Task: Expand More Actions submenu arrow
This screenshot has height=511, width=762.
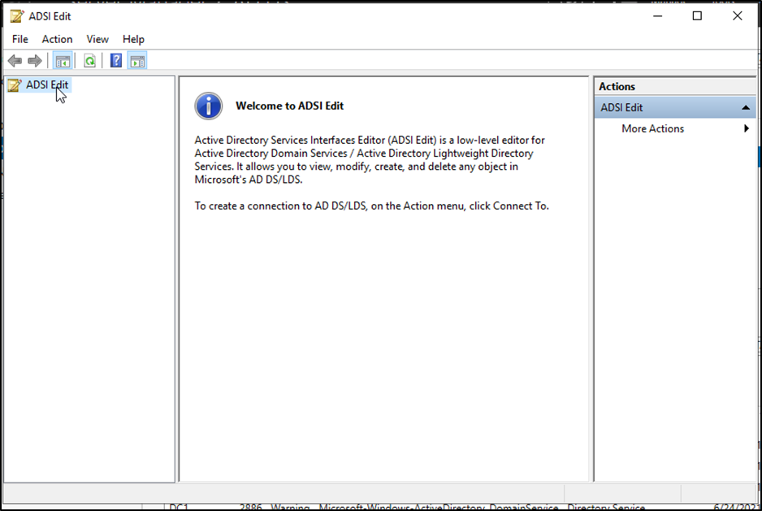Action: tap(746, 128)
